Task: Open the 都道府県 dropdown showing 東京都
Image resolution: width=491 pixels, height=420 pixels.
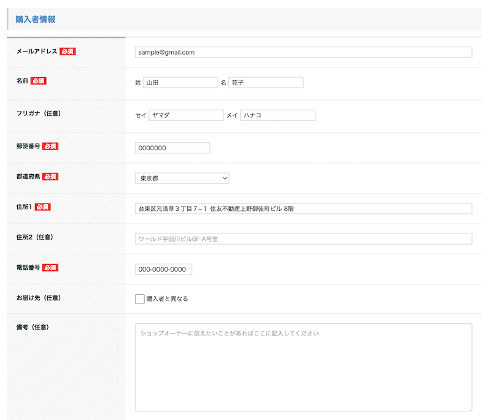Action: (182, 178)
